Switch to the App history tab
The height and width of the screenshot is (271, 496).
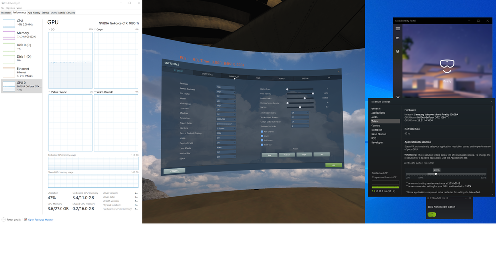pyautogui.click(x=34, y=13)
